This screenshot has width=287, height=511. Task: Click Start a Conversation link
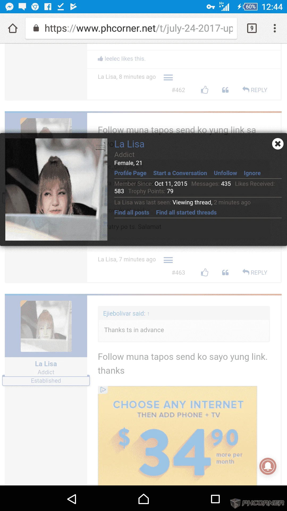pos(180,173)
